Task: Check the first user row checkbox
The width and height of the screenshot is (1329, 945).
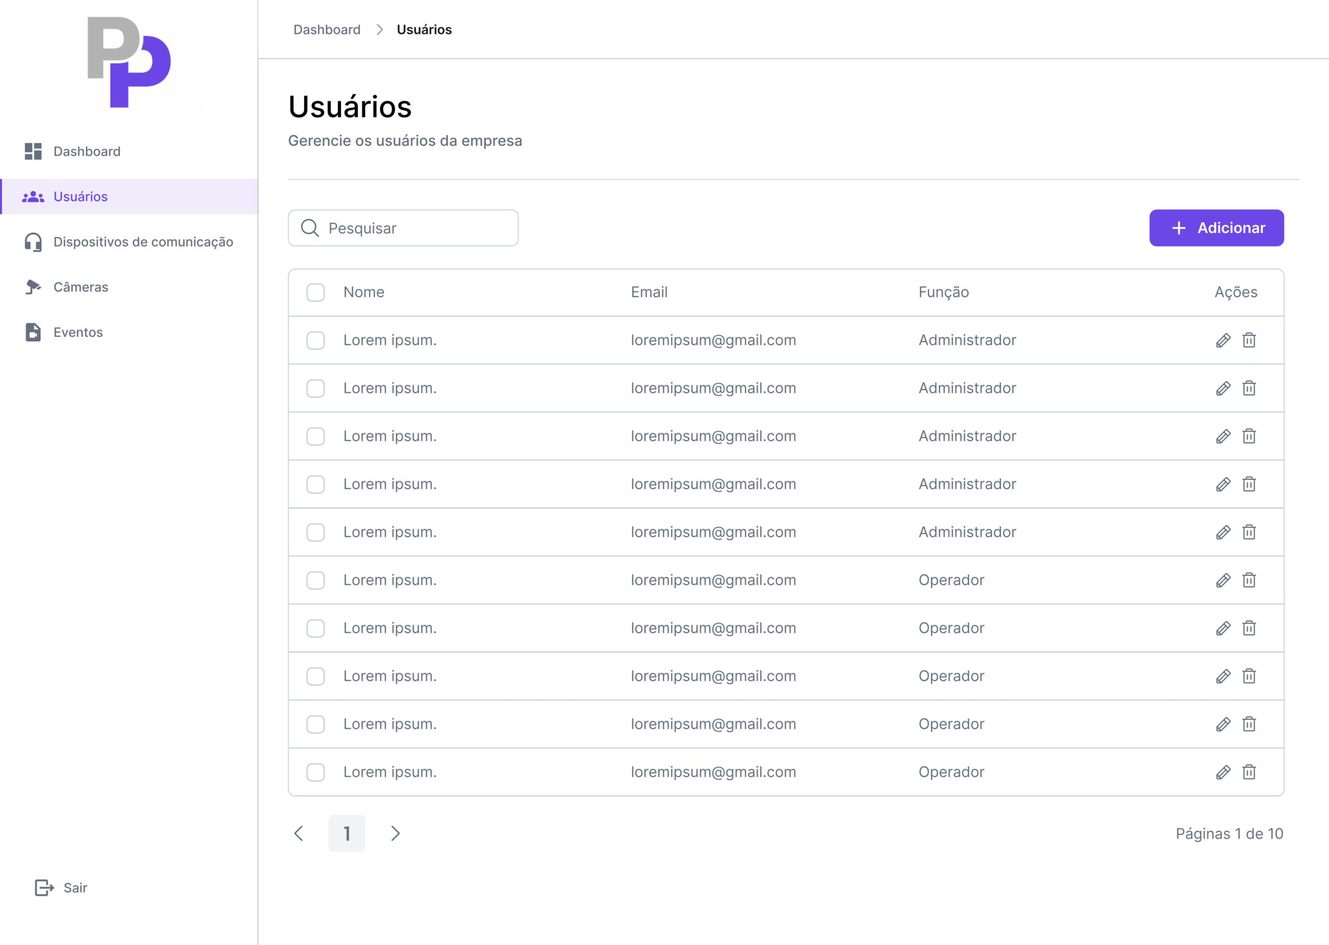Action: click(x=316, y=340)
